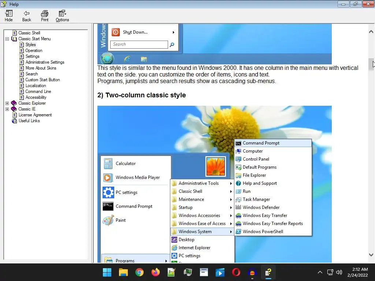Open the Classic Shell topic
Image resolution: width=375 pixels, height=281 pixels.
click(29, 33)
